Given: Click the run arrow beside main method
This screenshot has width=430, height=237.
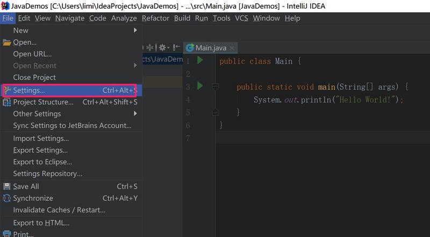Looking at the screenshot, I should tap(200, 86).
